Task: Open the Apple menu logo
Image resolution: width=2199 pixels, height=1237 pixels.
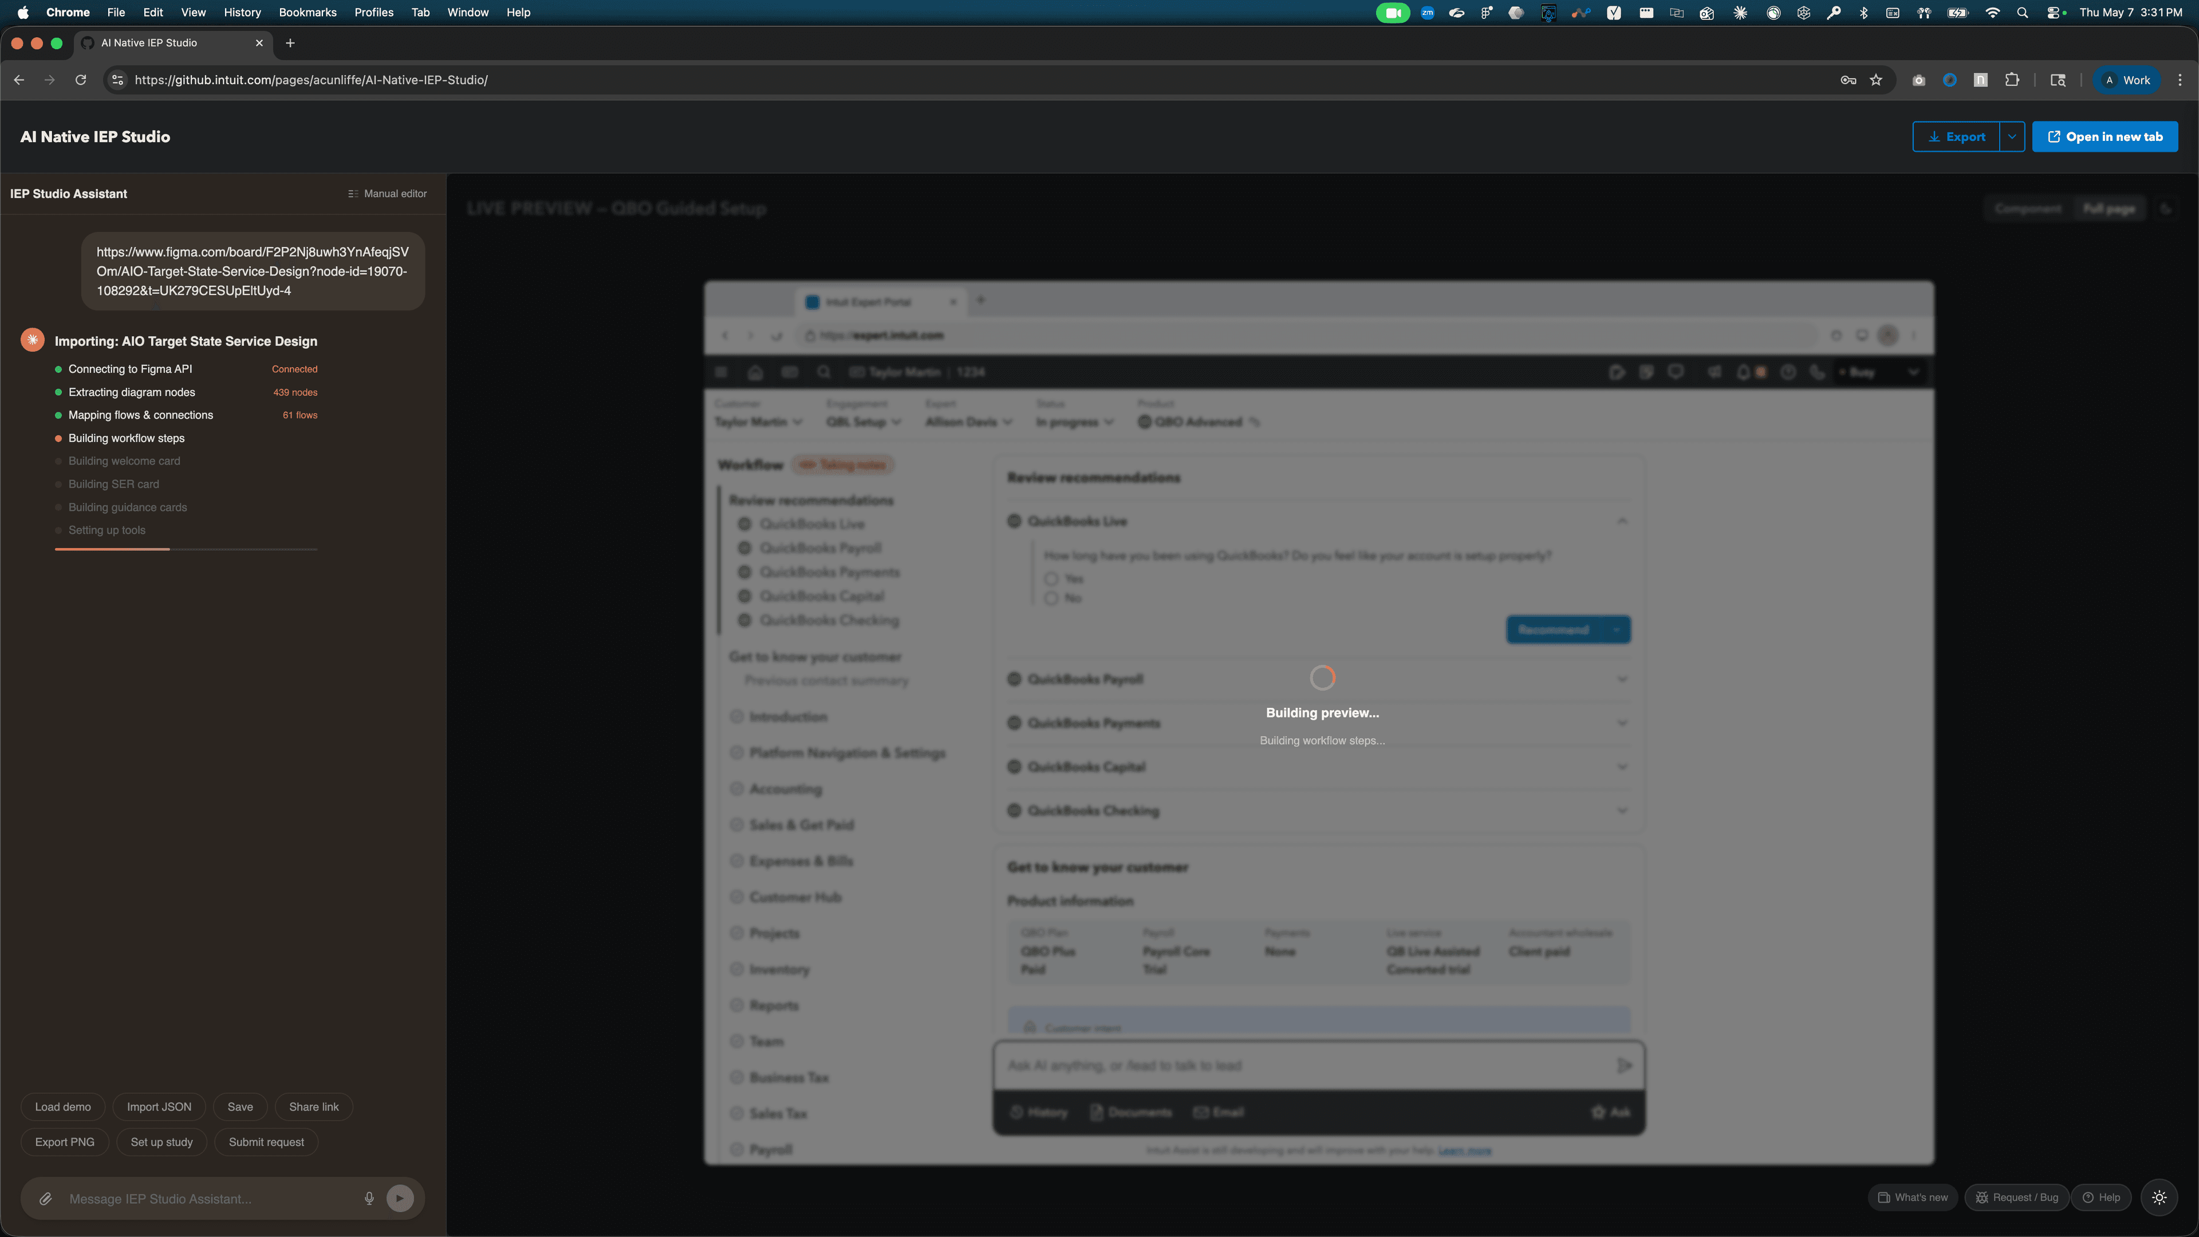Action: [x=22, y=13]
